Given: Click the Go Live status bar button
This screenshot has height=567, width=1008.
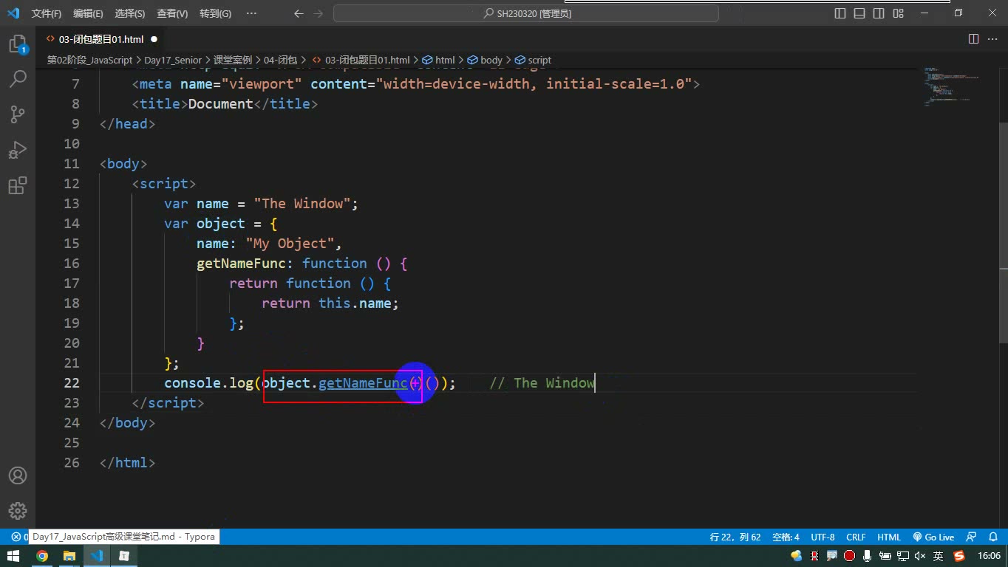Looking at the screenshot, I should (933, 537).
